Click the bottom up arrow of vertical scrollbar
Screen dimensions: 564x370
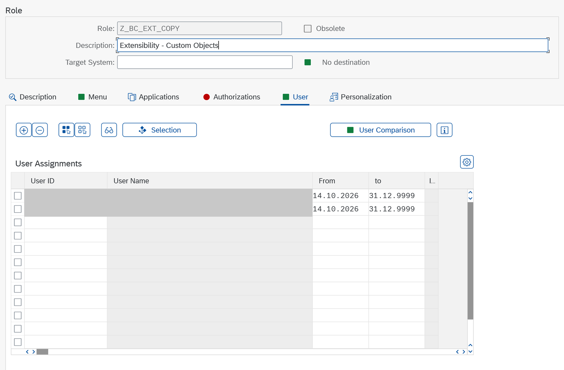tap(470, 345)
